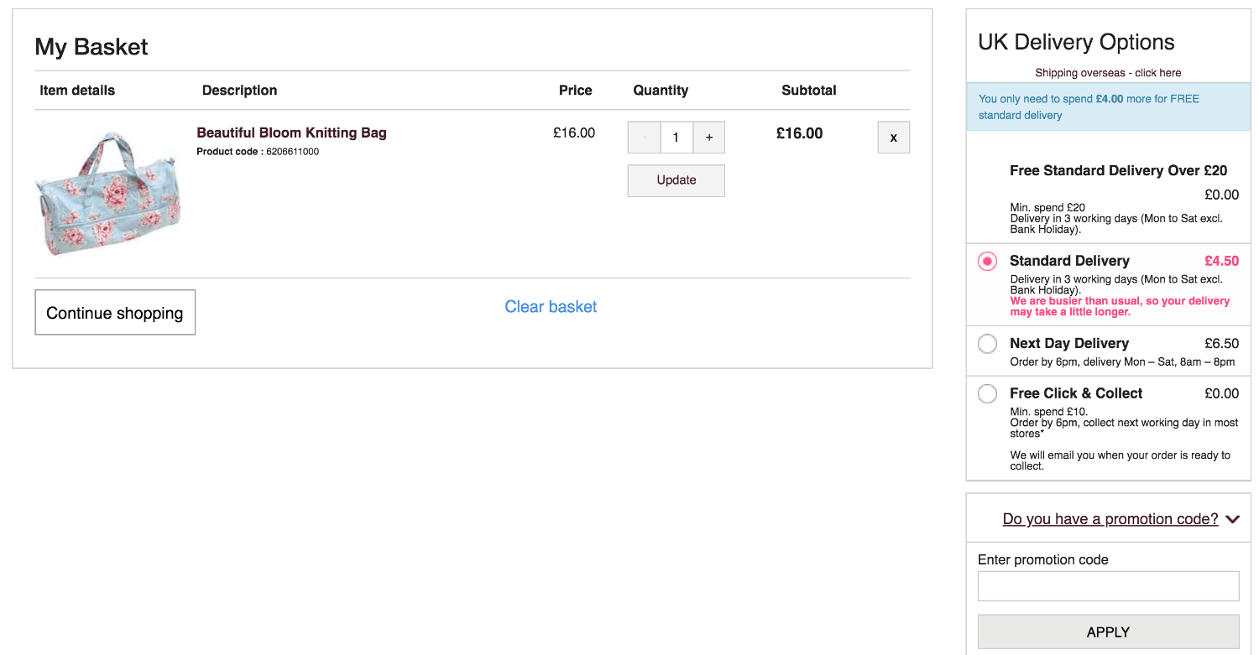Screen dimensions: 1259x655
Task: Click the APPLY promotion button
Action: (x=1108, y=632)
